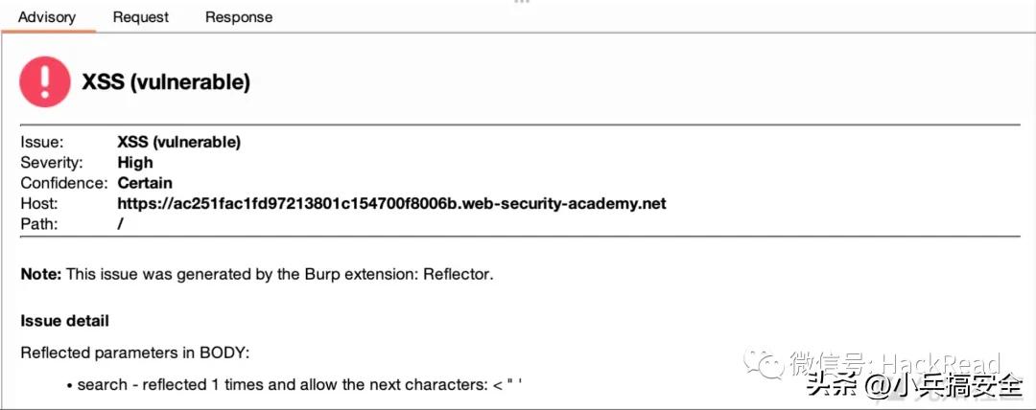
Task: Select the Severity value High
Action: [x=135, y=163]
